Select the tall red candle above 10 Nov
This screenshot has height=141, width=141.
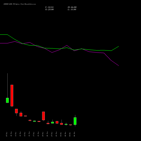click(12, 96)
